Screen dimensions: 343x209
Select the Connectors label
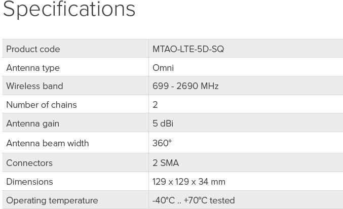(29, 163)
